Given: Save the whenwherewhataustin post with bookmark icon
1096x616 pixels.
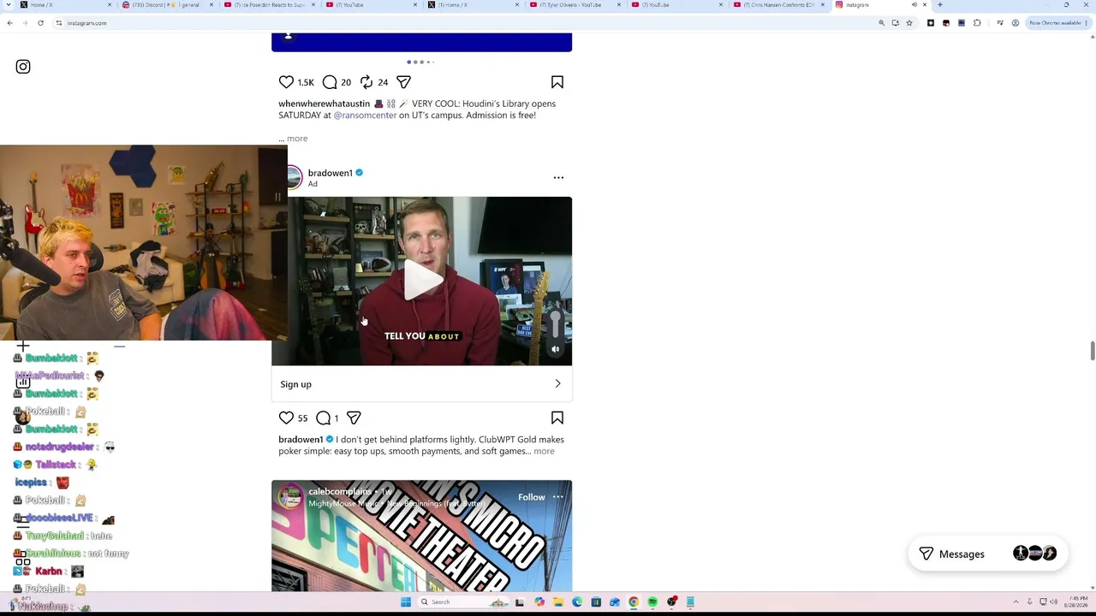Looking at the screenshot, I should (x=557, y=82).
